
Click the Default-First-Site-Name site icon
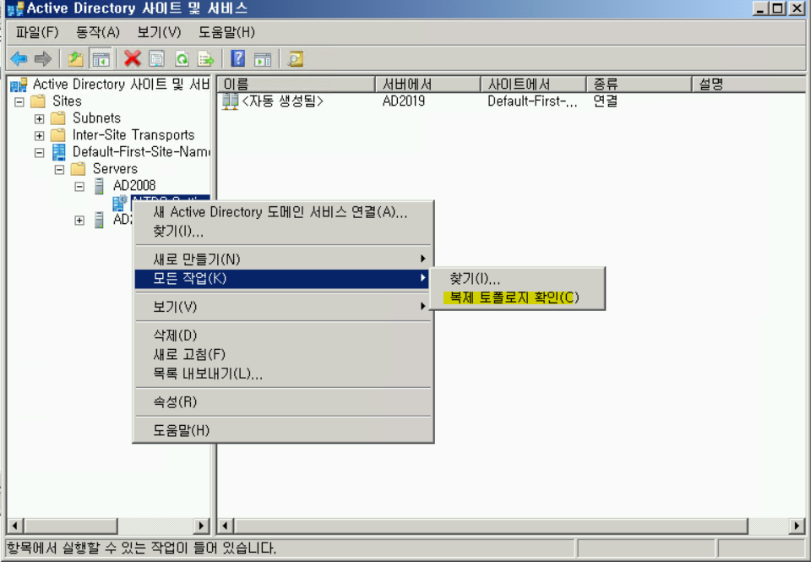tap(59, 152)
